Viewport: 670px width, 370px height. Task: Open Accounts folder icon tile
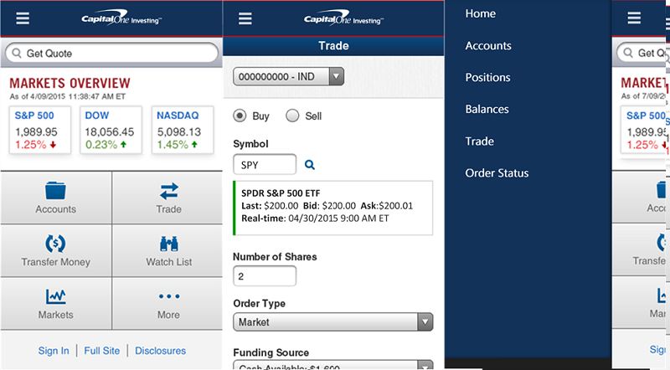(55, 198)
